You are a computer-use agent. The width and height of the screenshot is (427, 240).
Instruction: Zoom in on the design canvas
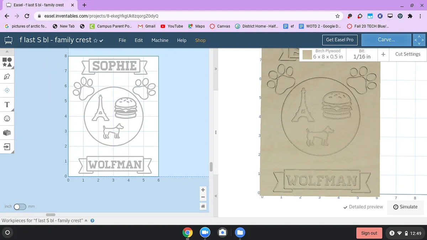pos(203,190)
